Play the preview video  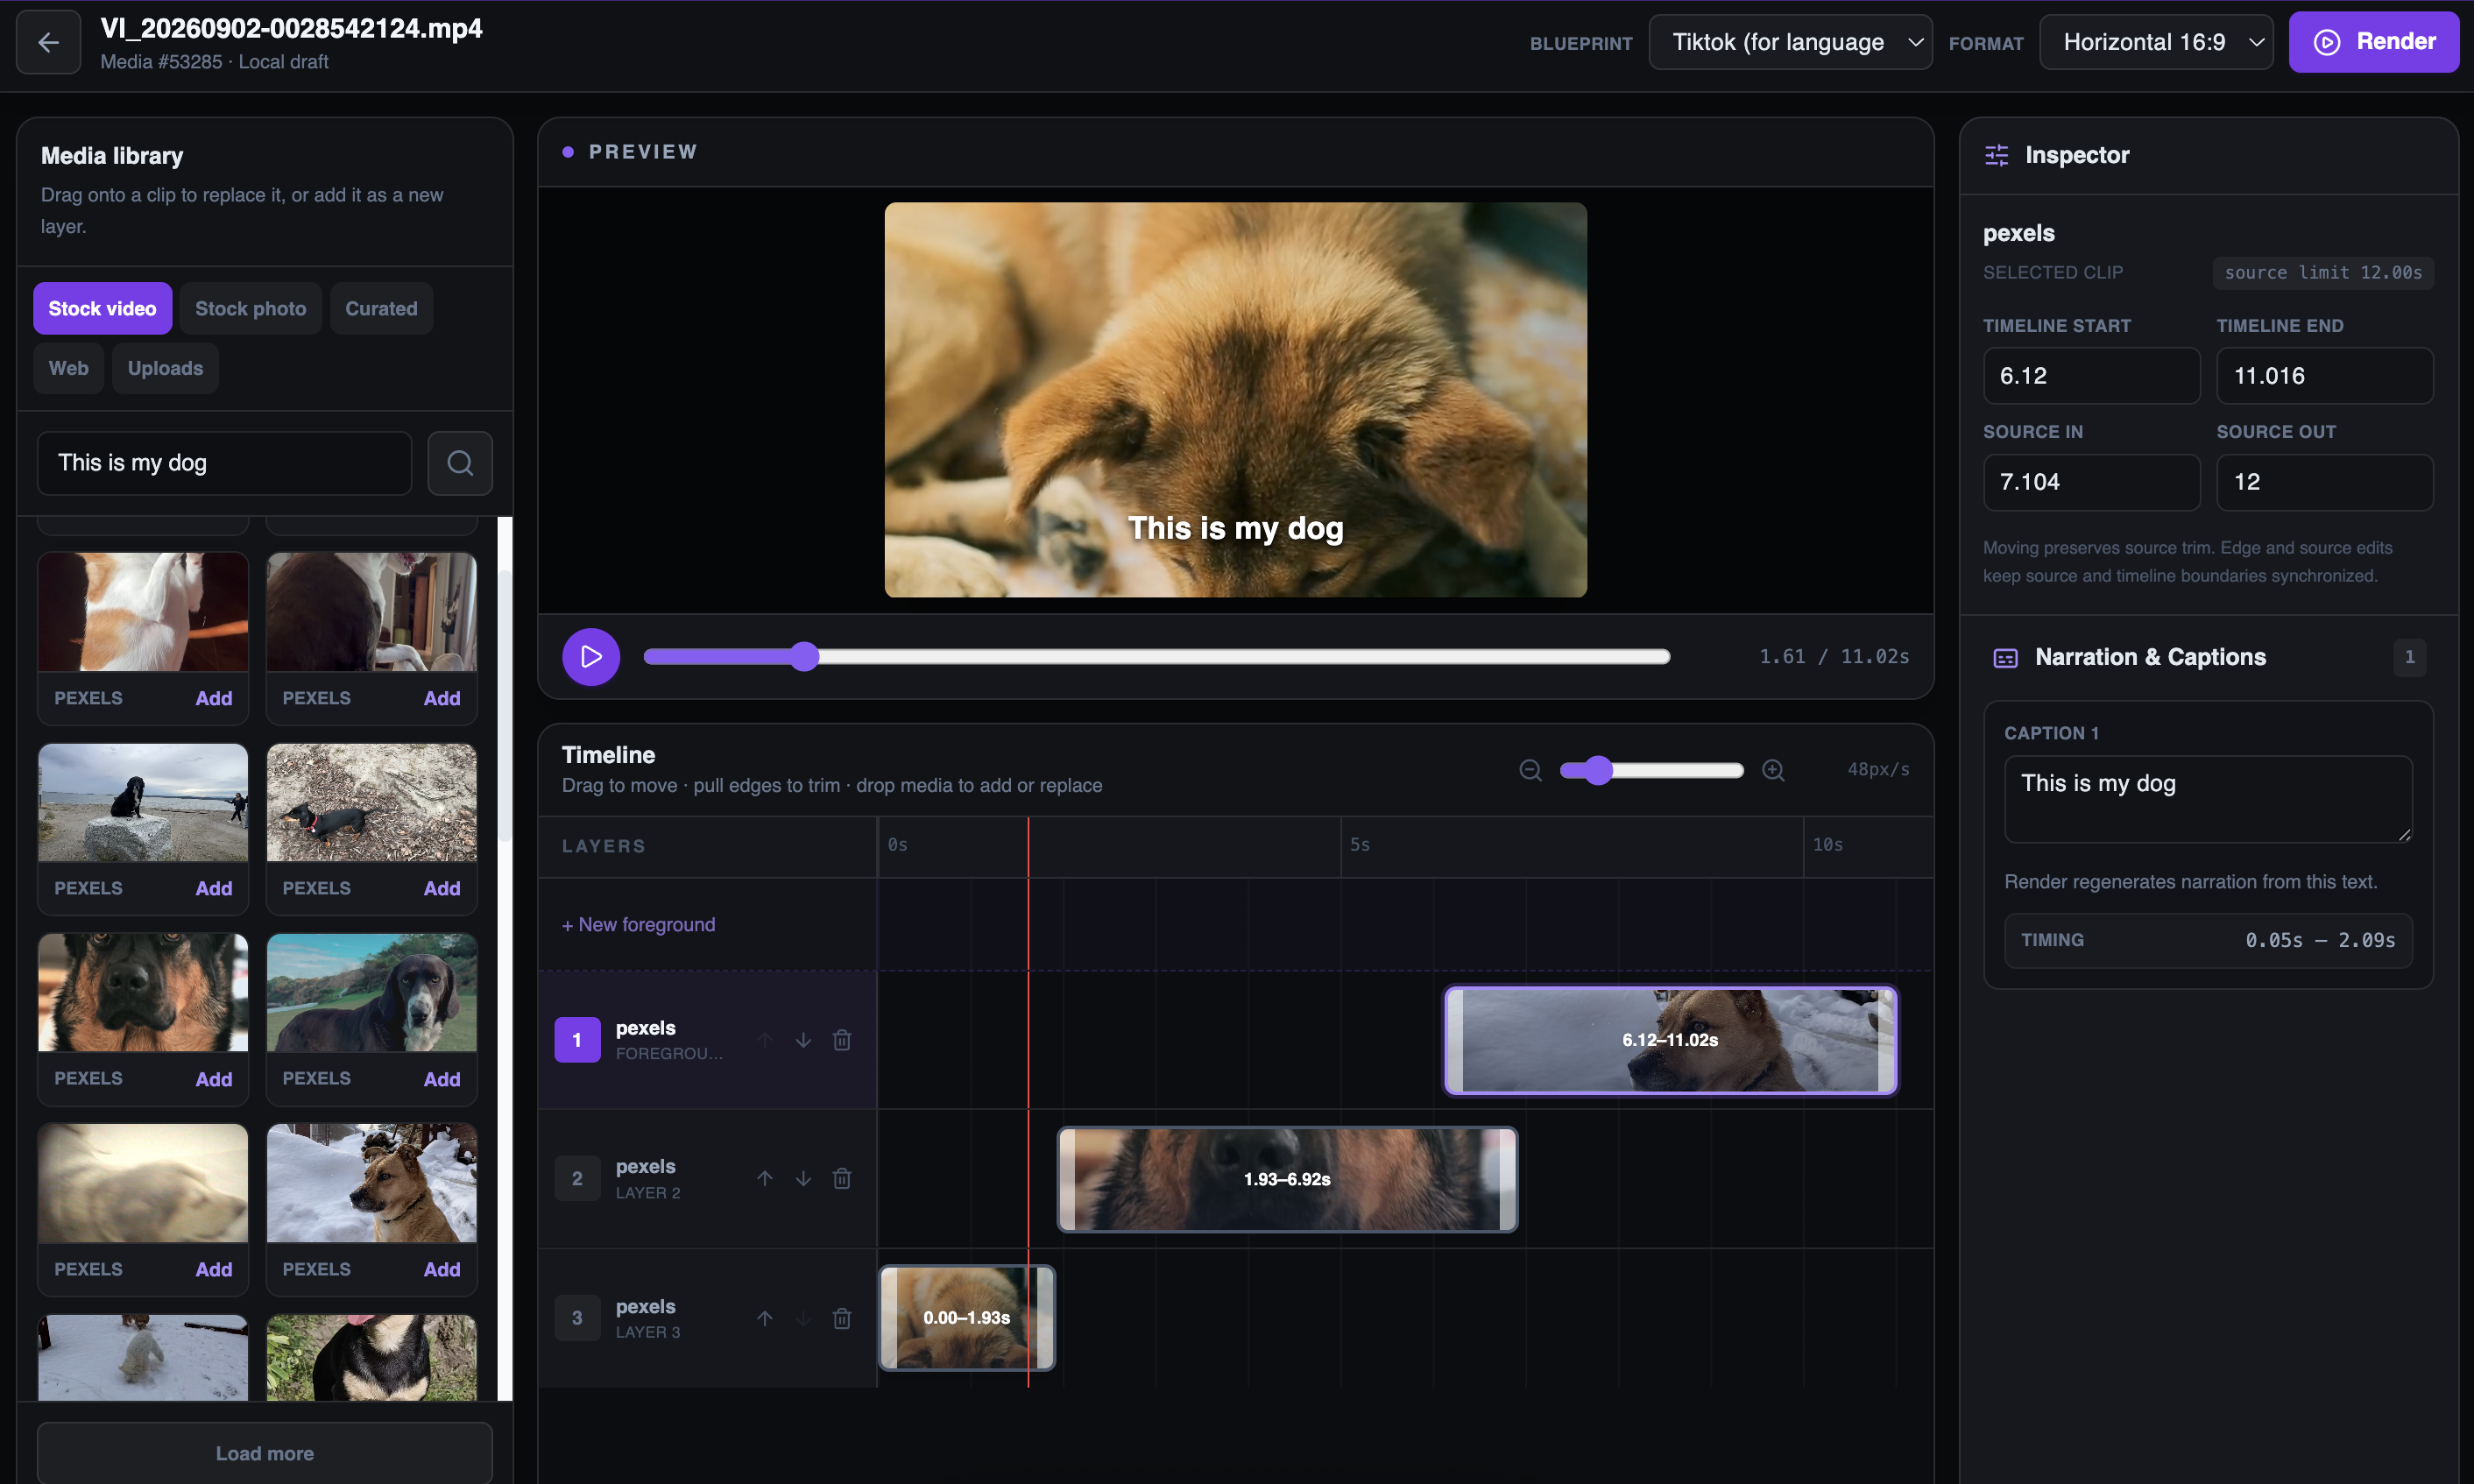click(x=591, y=657)
